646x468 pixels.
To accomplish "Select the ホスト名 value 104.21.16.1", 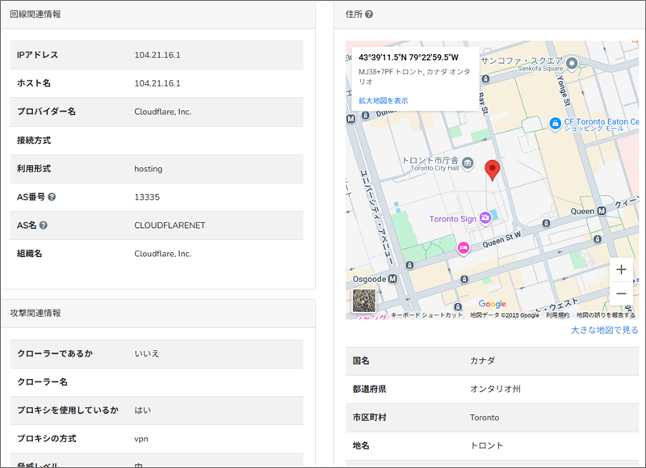I will [157, 83].
